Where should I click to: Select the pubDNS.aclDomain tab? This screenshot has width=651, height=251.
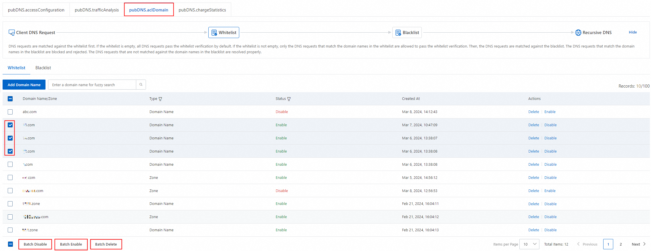(x=149, y=10)
